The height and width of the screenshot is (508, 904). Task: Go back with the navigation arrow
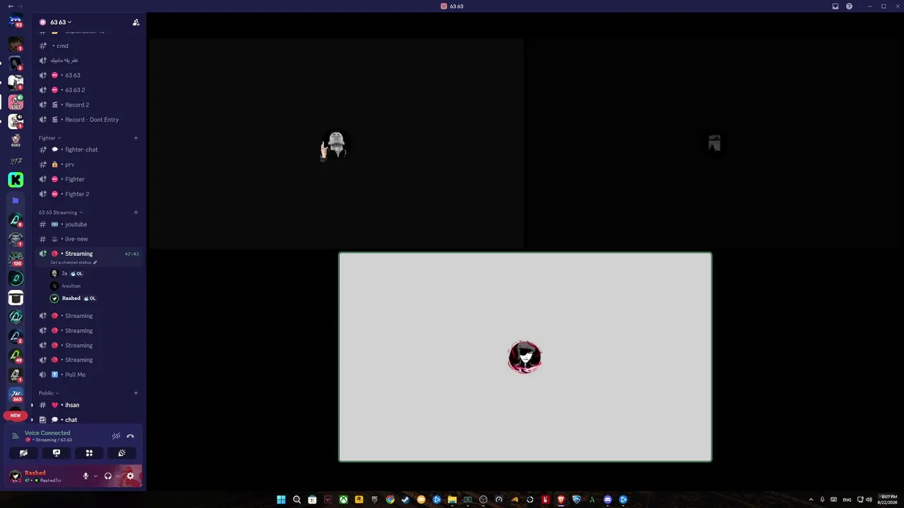pos(11,6)
